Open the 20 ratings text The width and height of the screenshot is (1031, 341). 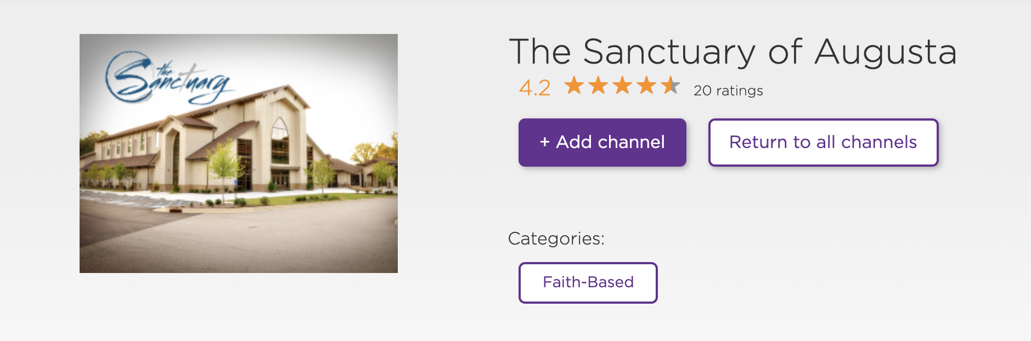[728, 90]
